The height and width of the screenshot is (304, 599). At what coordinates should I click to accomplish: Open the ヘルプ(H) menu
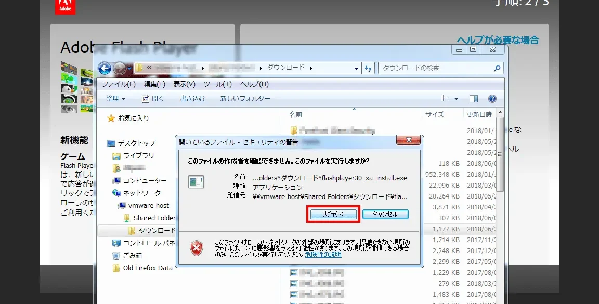click(x=254, y=84)
